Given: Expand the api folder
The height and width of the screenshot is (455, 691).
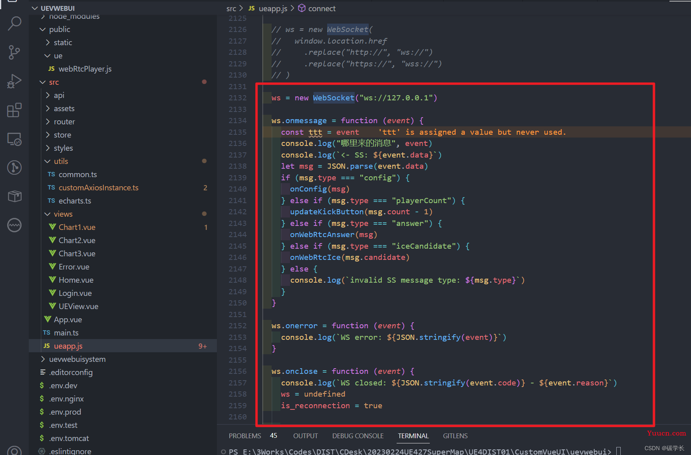Looking at the screenshot, I should pos(48,95).
